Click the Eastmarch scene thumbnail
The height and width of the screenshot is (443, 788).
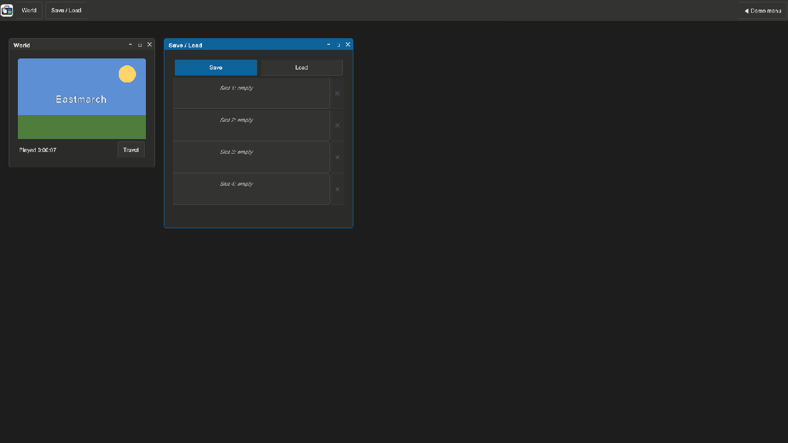click(82, 99)
